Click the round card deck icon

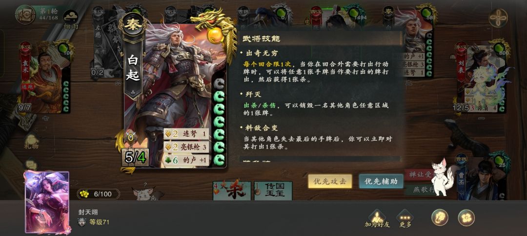[25, 15]
